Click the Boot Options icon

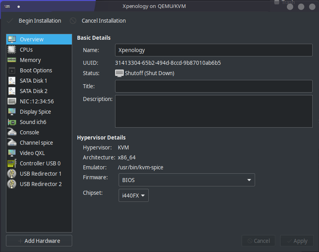12,70
